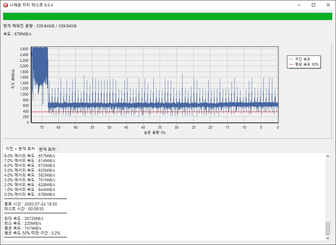Maximize the 나래온 더티 테스트 window
This screenshot has height=245, width=336.
point(313,5)
